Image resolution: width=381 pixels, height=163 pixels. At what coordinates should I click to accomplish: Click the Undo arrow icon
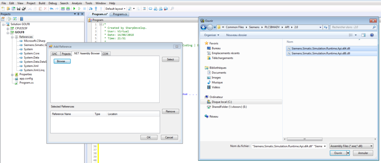click(51, 9)
